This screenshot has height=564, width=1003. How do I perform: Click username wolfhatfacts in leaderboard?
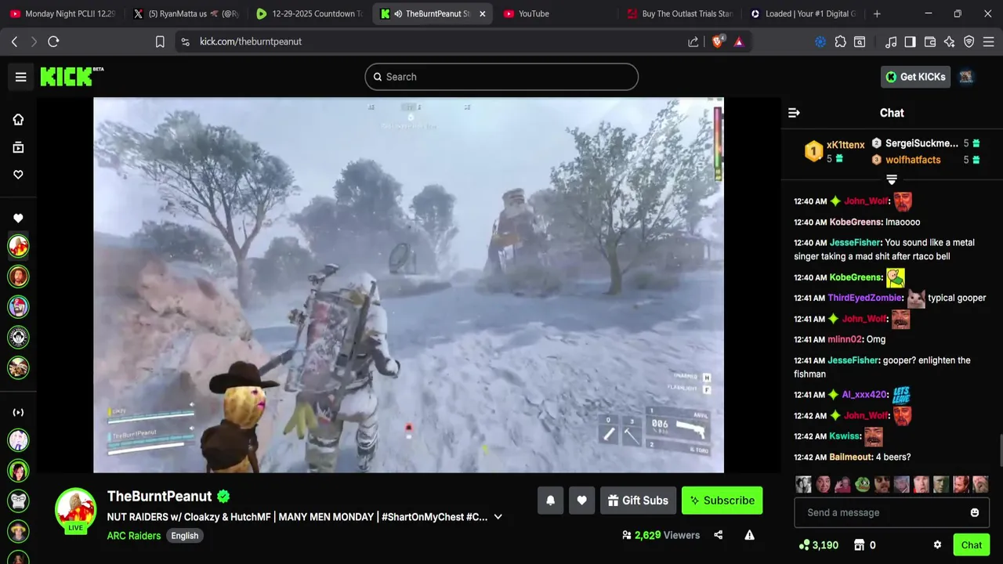(x=913, y=160)
